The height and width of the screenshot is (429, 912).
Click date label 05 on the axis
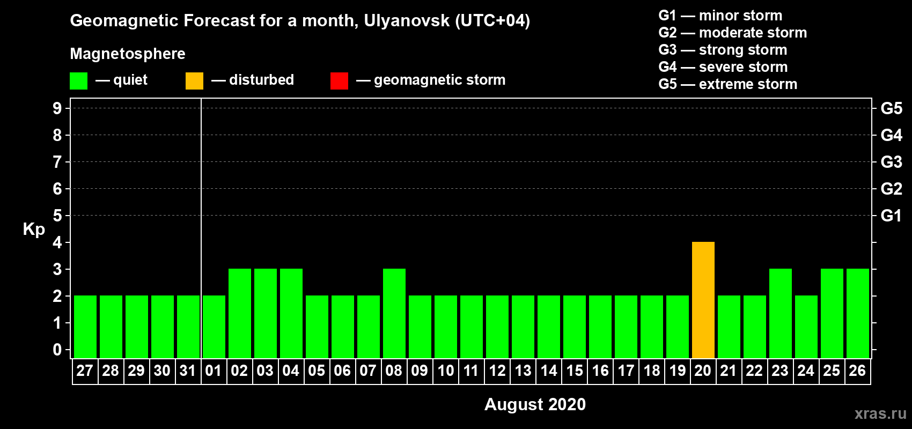[317, 371]
